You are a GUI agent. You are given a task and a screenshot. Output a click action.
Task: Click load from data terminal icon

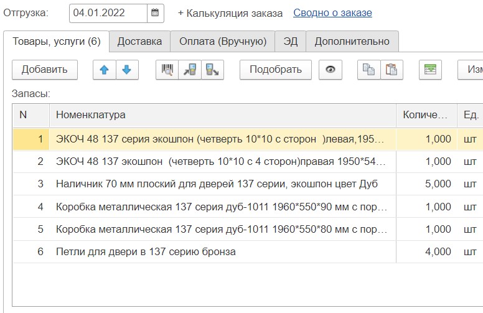[189, 70]
